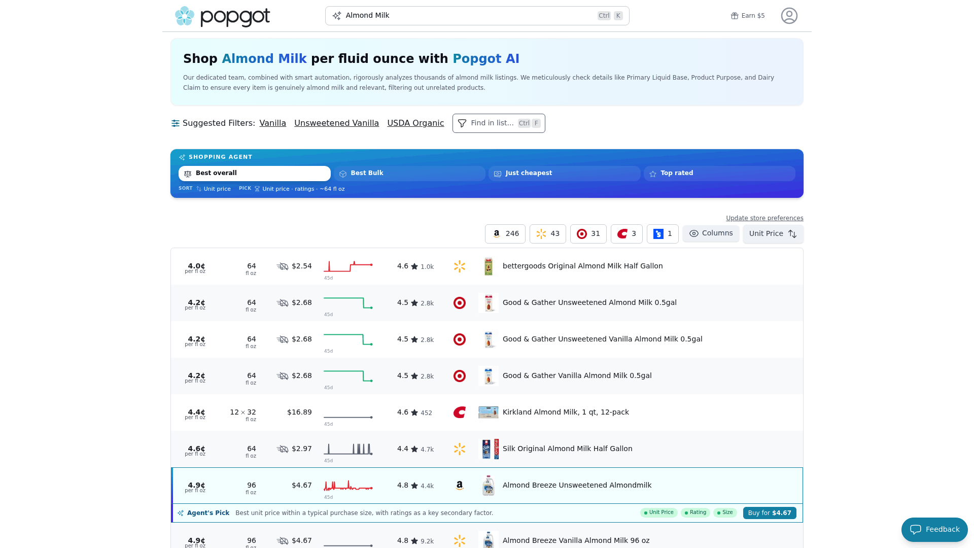Apply the USDA Organic suggested filter
The height and width of the screenshot is (548, 974).
click(415, 123)
